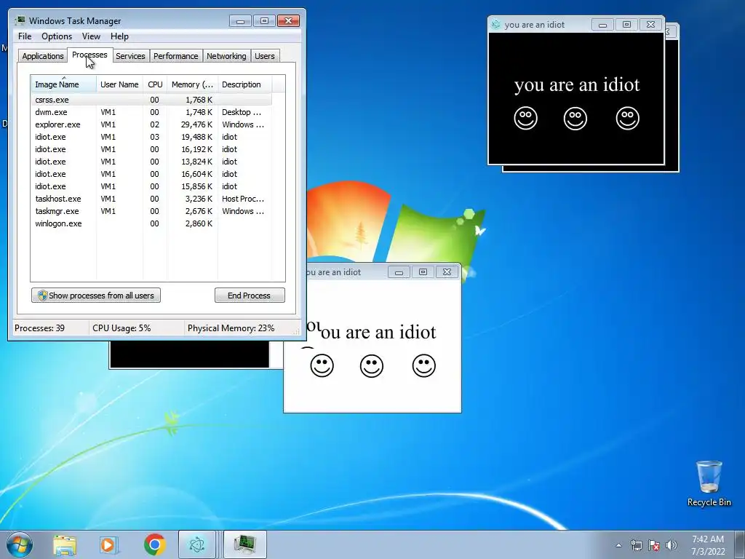Sort processes by Image Name column
This screenshot has height=559, width=745.
tap(64, 84)
